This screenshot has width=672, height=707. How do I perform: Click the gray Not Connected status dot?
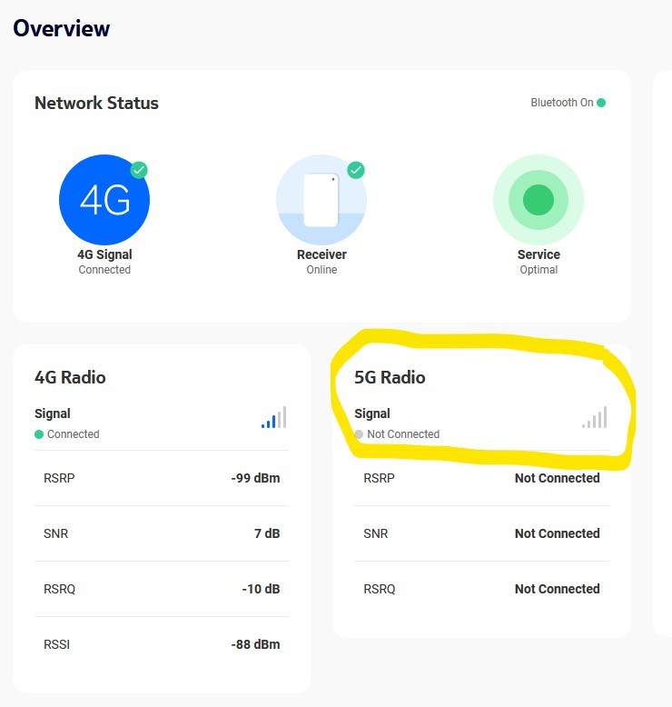[x=359, y=434]
